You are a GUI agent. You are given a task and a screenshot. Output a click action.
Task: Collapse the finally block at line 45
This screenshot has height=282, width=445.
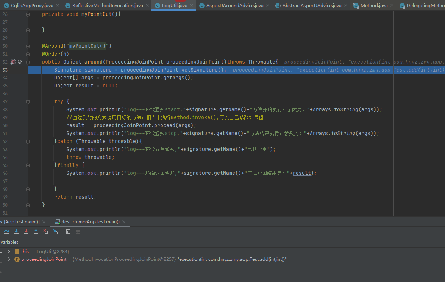click(28, 165)
